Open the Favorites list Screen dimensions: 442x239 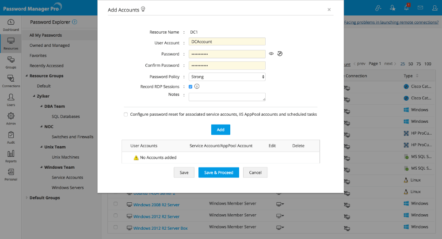[x=38, y=56]
